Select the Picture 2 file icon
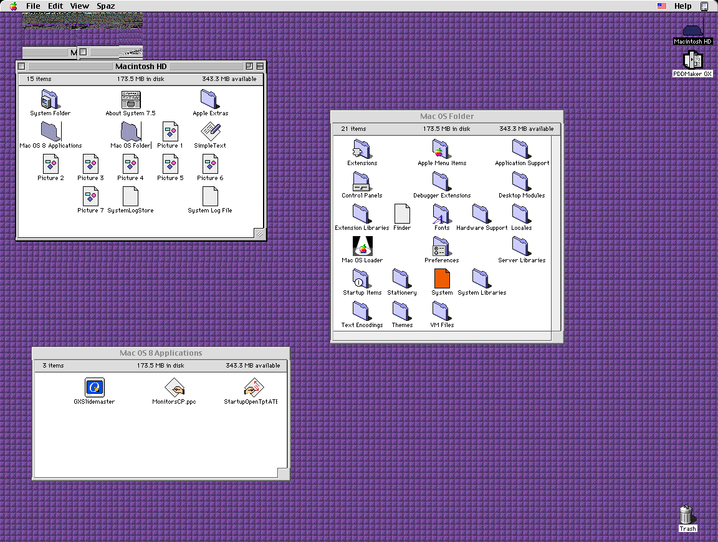Screen dimensions: 718x542 click(50, 164)
